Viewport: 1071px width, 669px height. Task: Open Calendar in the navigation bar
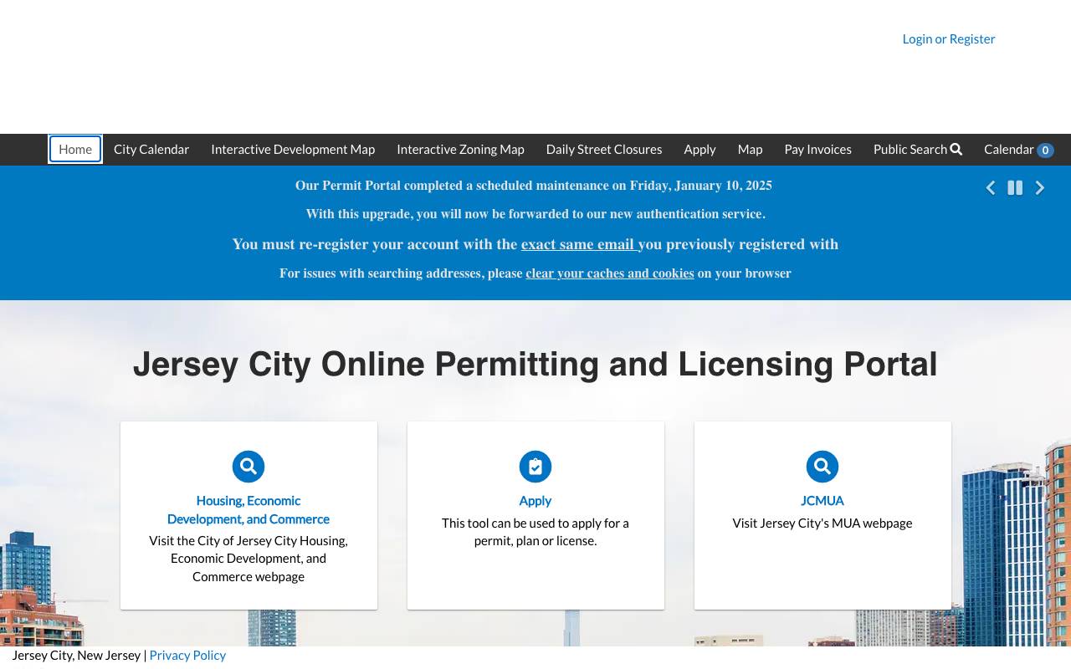coord(1018,150)
